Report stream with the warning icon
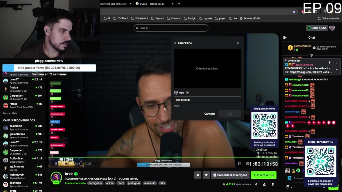342x192 pixels. click(264, 184)
